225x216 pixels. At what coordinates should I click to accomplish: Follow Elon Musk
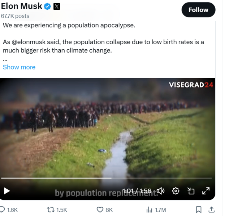tap(198, 10)
